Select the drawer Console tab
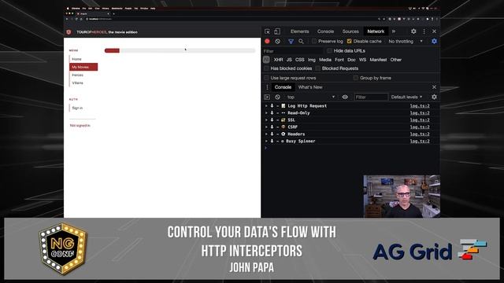This screenshot has height=283, width=504. (x=283, y=87)
